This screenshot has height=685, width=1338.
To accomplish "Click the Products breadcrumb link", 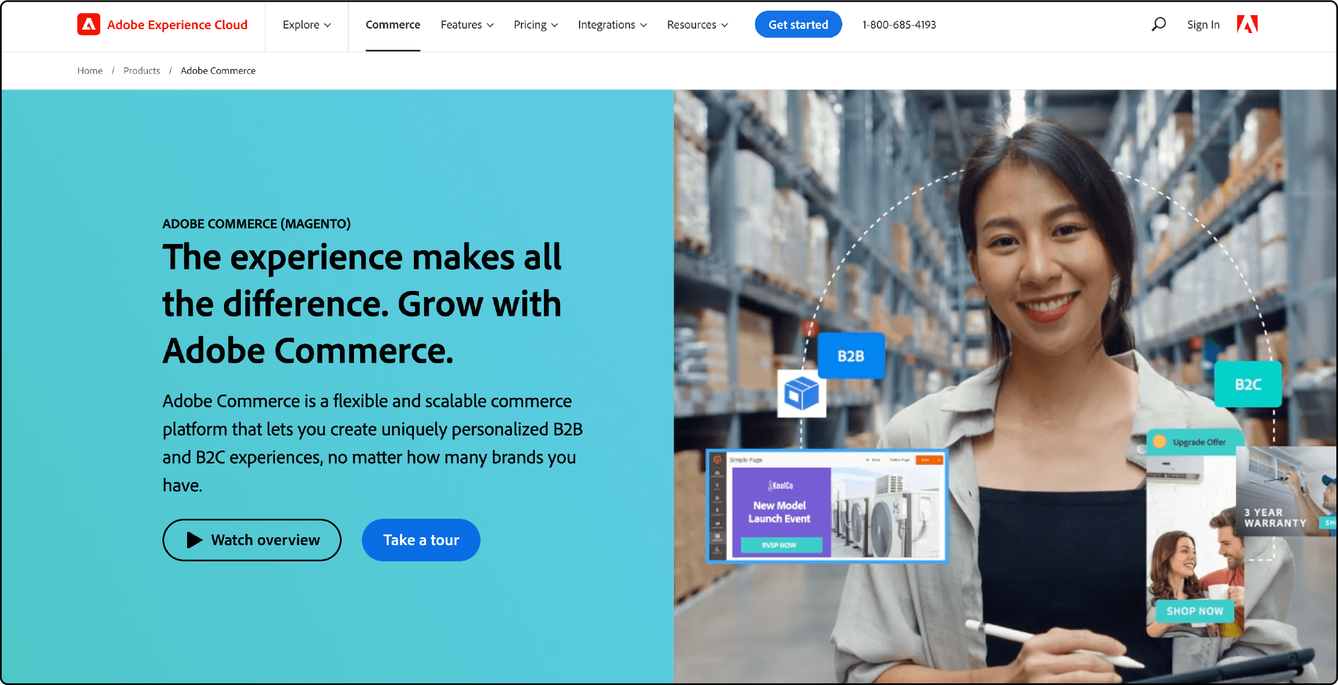I will tap(142, 71).
